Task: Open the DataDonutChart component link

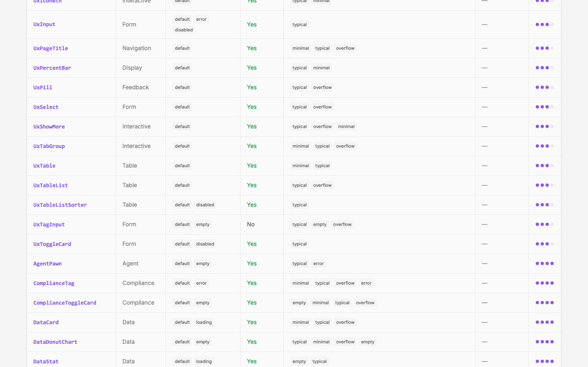Action: point(55,342)
